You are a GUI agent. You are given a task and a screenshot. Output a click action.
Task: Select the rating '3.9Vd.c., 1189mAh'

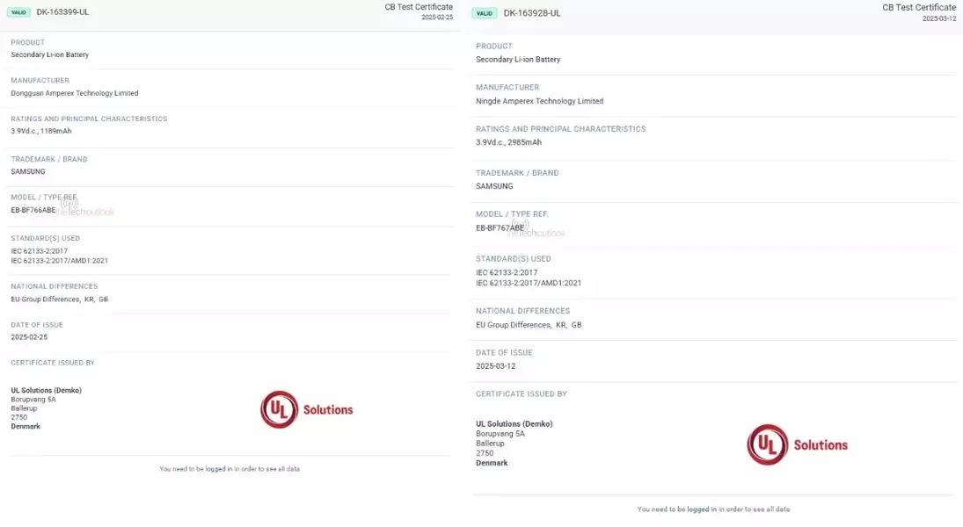41,131
